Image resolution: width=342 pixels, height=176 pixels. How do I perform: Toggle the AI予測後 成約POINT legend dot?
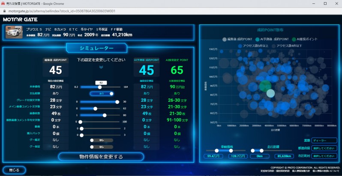point(258,39)
